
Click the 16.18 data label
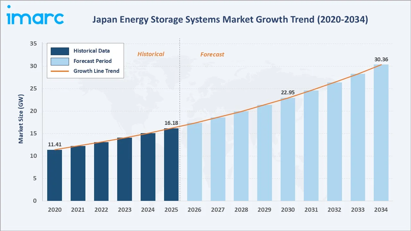pyautogui.click(x=171, y=123)
